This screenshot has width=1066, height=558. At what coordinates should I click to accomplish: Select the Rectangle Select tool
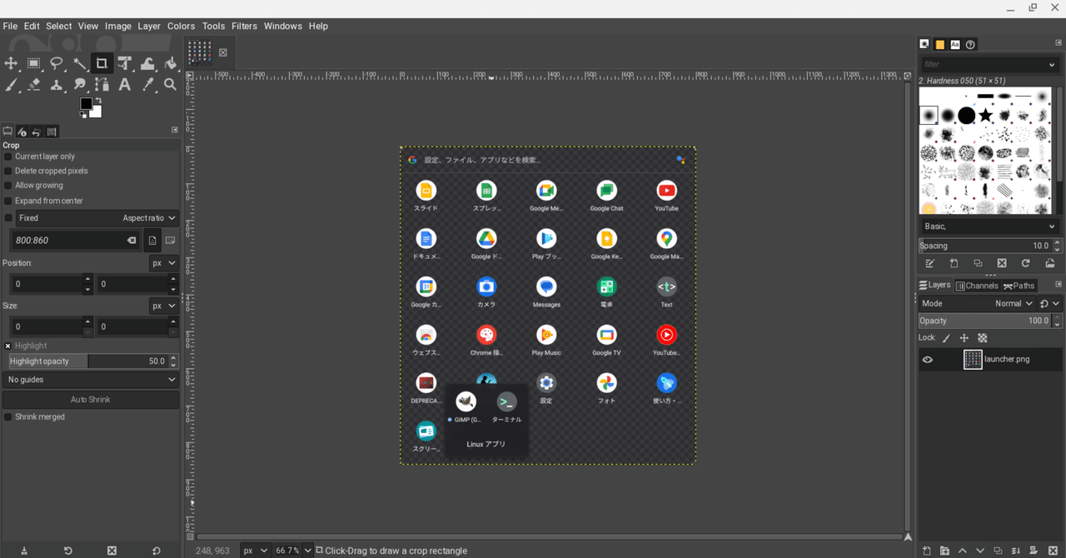[34, 63]
